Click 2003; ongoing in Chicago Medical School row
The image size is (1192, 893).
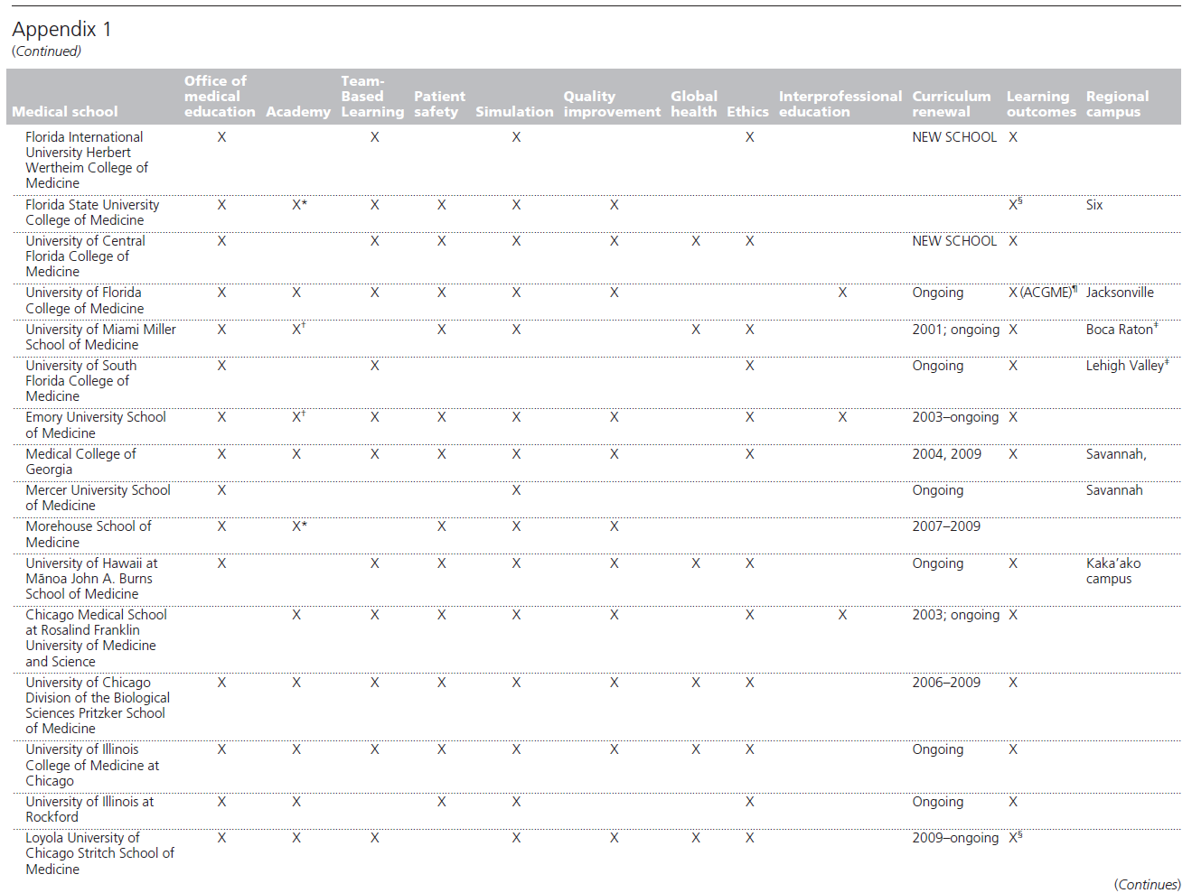956,615
